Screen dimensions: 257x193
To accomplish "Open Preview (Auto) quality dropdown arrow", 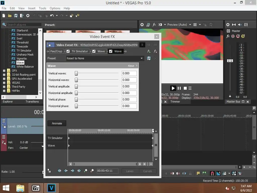I will point(190,25).
